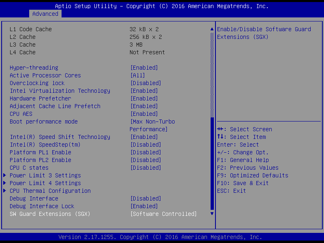This screenshot has width=324, height=243.
Task: Select the Debug Interface Lock option
Action: (42, 206)
